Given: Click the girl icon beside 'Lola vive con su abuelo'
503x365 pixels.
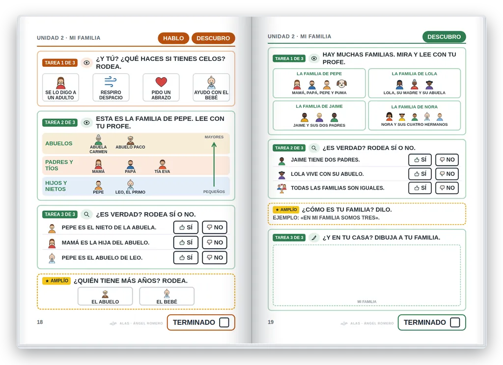Looking at the screenshot, I should coord(281,175).
